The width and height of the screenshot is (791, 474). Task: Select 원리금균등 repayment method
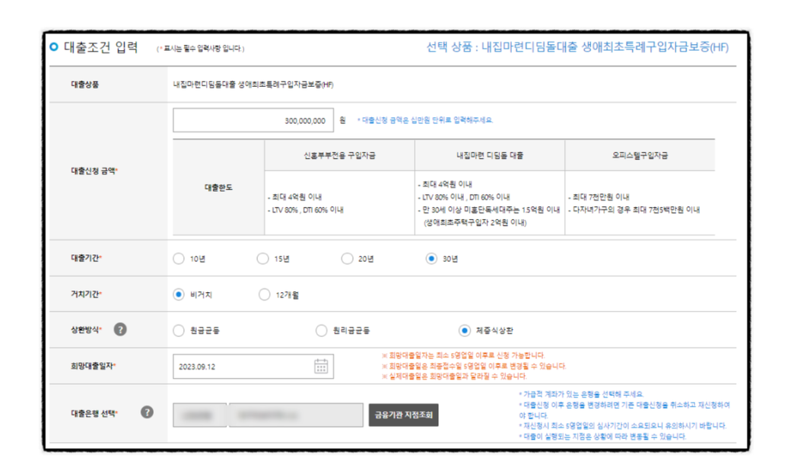pyautogui.click(x=322, y=331)
